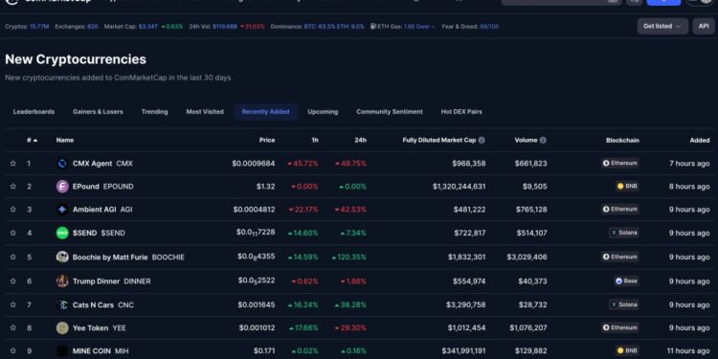Star EPound in the watchlist
Screen dimensions: 718x359
(x=12, y=187)
